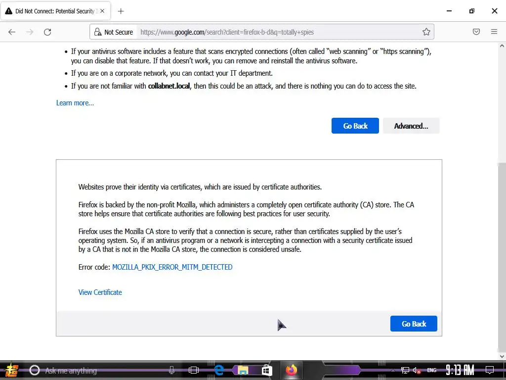The height and width of the screenshot is (380, 506).
Task: Click the ENG language indicator
Action: click(432, 370)
